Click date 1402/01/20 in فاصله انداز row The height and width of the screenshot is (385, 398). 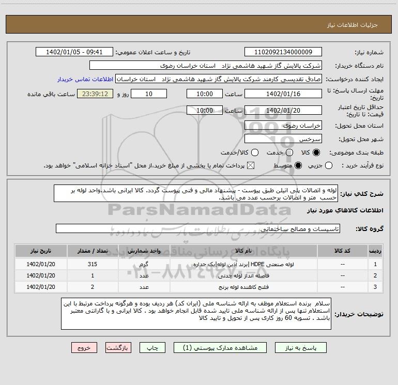click(x=41, y=275)
